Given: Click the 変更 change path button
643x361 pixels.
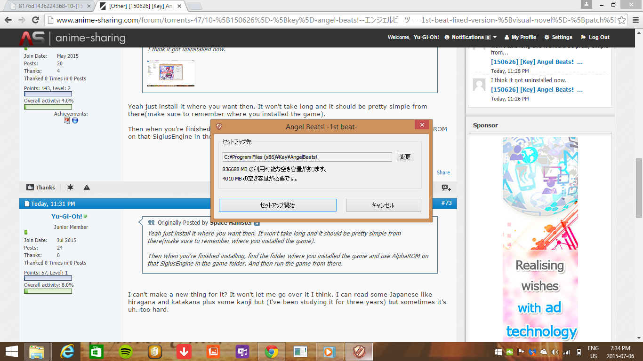Looking at the screenshot, I should tap(405, 157).
